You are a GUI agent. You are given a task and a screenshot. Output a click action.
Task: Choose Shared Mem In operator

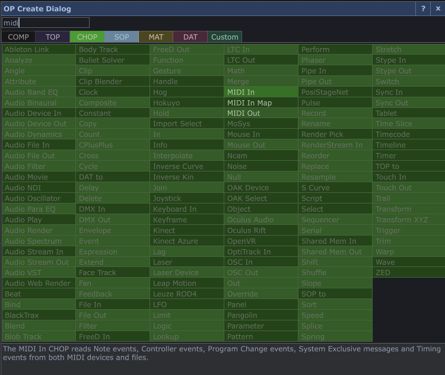[x=335, y=241]
